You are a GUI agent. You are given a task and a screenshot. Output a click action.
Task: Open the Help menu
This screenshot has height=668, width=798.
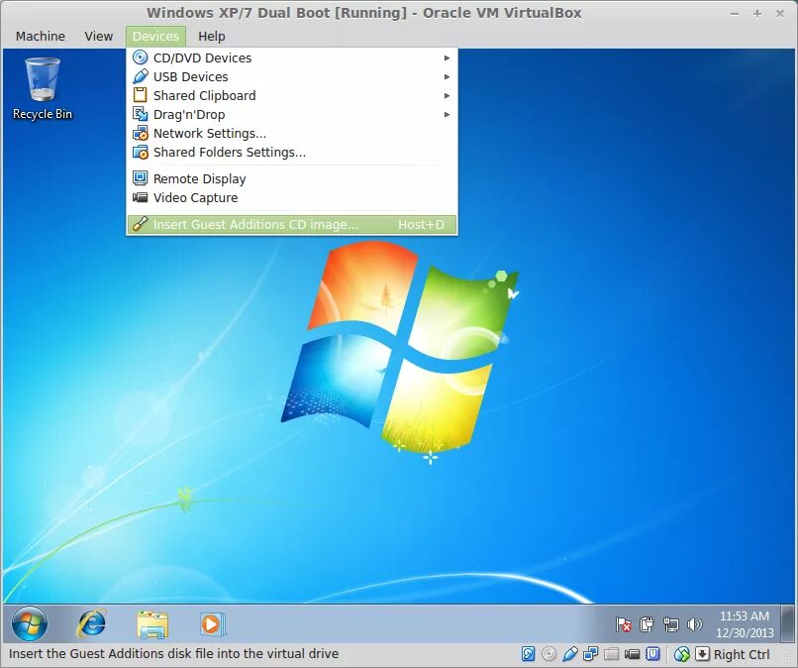click(211, 36)
